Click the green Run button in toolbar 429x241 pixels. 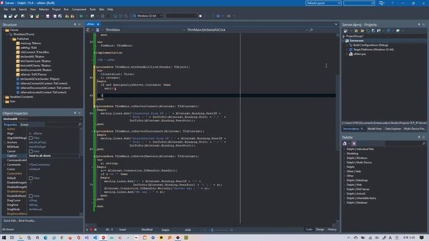coord(81,16)
